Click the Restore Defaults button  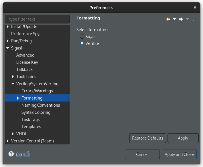coord(148,138)
